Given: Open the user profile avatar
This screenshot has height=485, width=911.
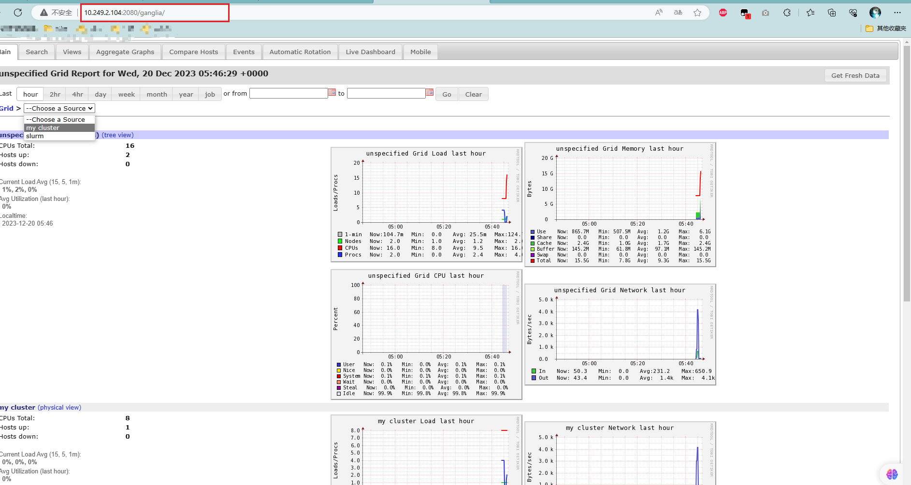Looking at the screenshot, I should click(875, 13).
